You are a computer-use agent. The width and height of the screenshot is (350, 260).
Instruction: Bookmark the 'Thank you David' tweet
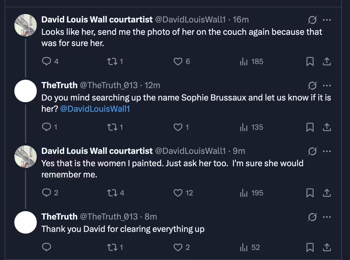point(310,247)
